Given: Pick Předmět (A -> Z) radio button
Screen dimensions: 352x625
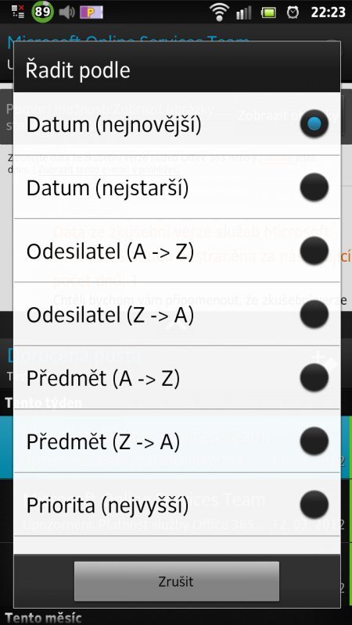Looking at the screenshot, I should click(x=314, y=377).
